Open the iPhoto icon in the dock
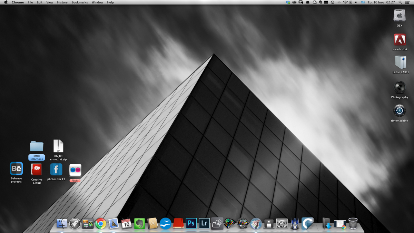The width and height of the screenshot is (414, 233). [88, 224]
